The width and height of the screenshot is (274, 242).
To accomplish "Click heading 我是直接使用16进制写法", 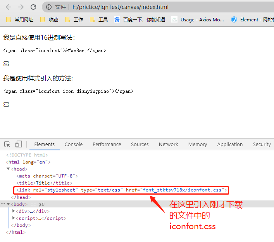I will [x=39, y=37].
